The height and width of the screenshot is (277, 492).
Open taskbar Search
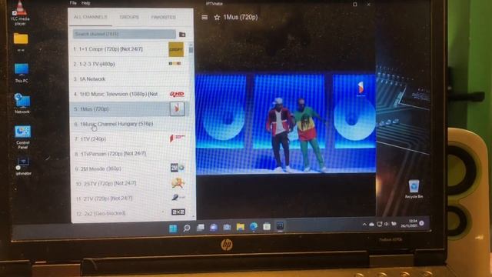click(x=187, y=228)
